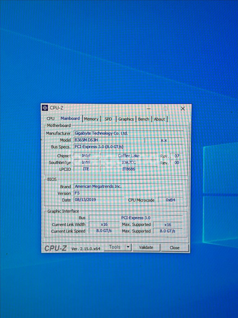Click the Current Link Width value 'x16'
The height and width of the screenshot is (318, 238).
point(104,224)
